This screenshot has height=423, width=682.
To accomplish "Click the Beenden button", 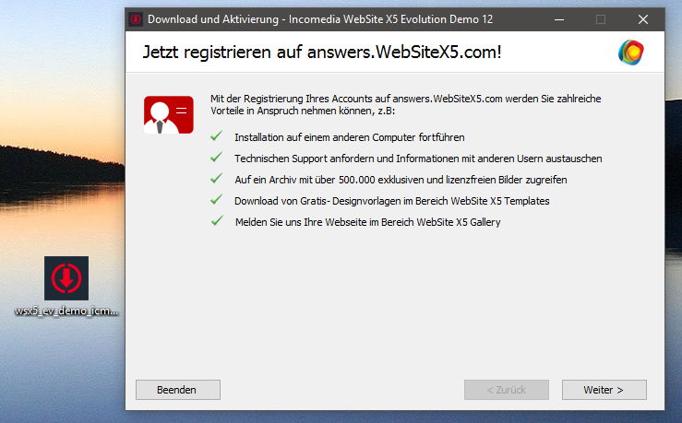I will [177, 390].
